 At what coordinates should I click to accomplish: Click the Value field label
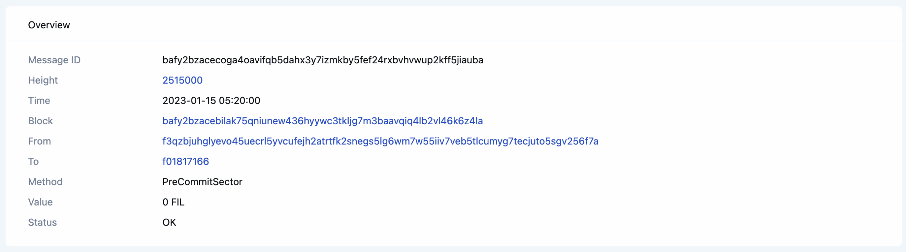40,202
